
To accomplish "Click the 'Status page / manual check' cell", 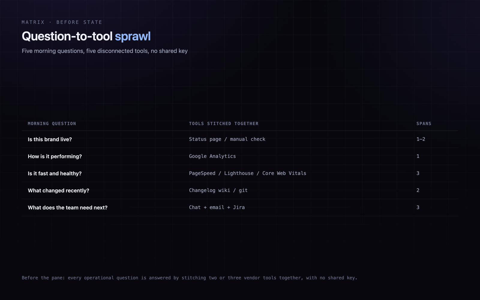I will 227,139.
